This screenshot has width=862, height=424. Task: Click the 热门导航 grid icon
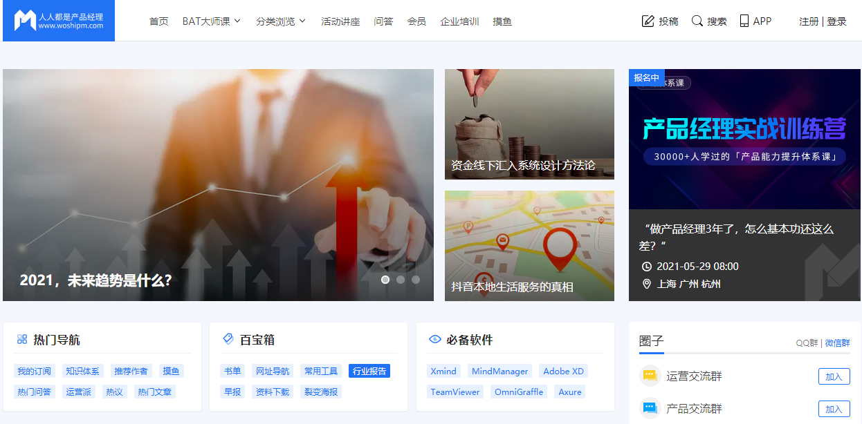point(22,339)
